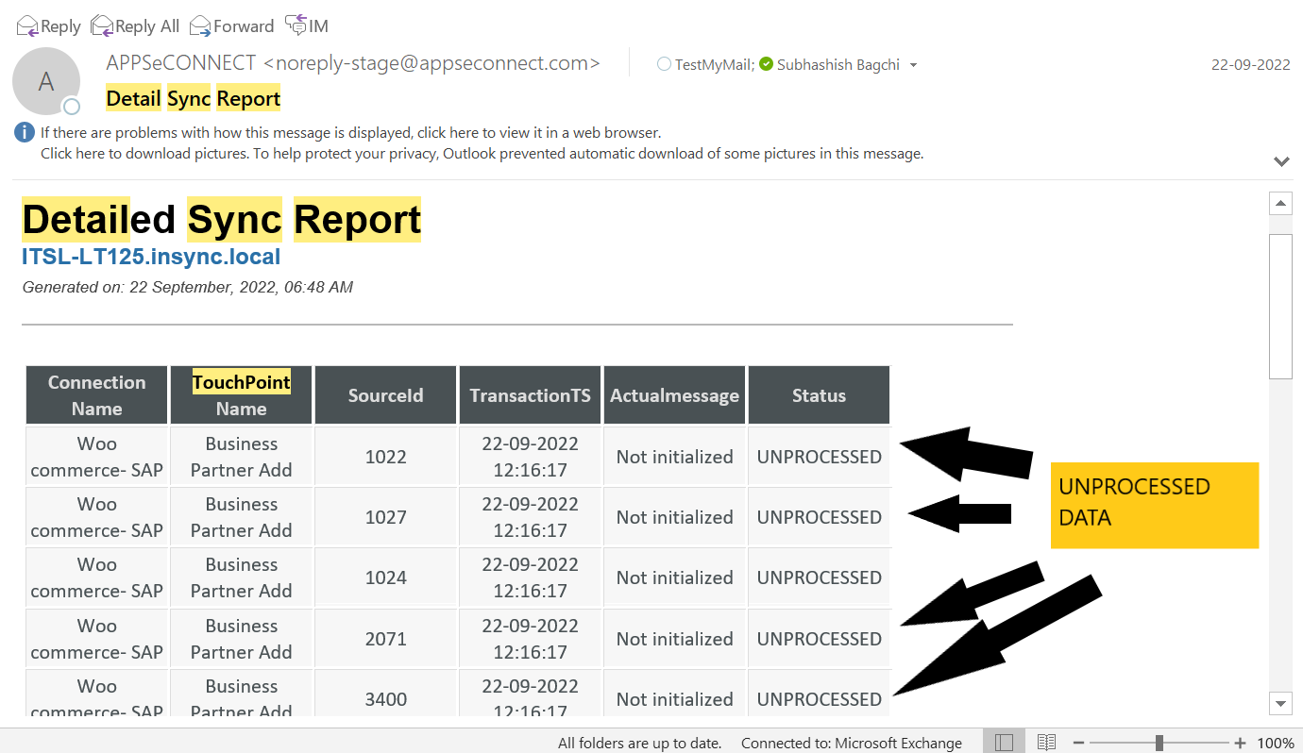
Task: Click the info icon on the message bar
Action: pyautogui.click(x=24, y=132)
